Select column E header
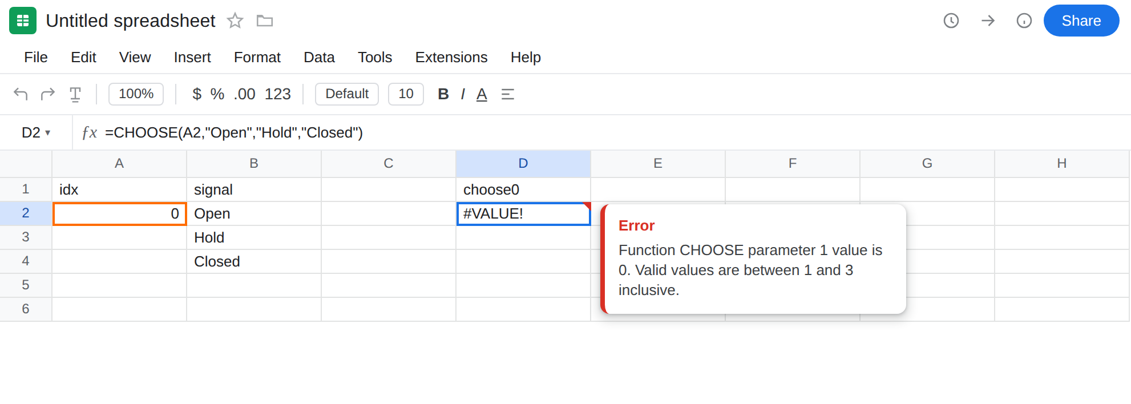The width and height of the screenshot is (1131, 404). tap(658, 163)
